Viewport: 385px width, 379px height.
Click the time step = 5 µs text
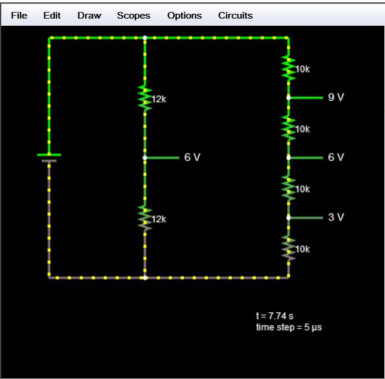pos(289,327)
